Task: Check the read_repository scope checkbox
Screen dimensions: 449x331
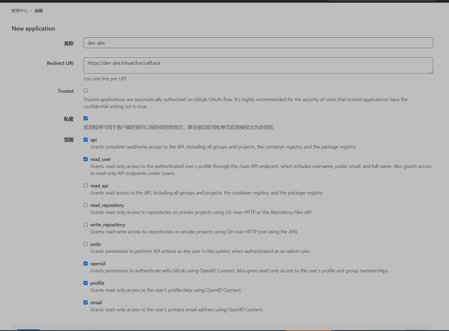Action: pos(86,205)
